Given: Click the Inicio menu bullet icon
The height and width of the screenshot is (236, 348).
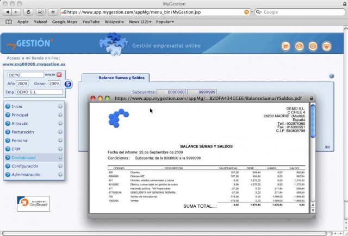Looking at the screenshot, I should tap(8, 106).
